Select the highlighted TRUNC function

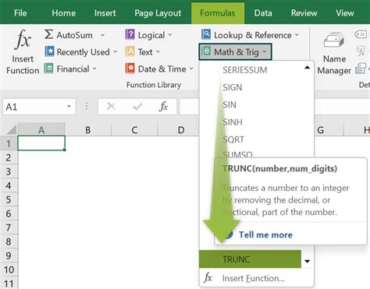click(x=250, y=259)
